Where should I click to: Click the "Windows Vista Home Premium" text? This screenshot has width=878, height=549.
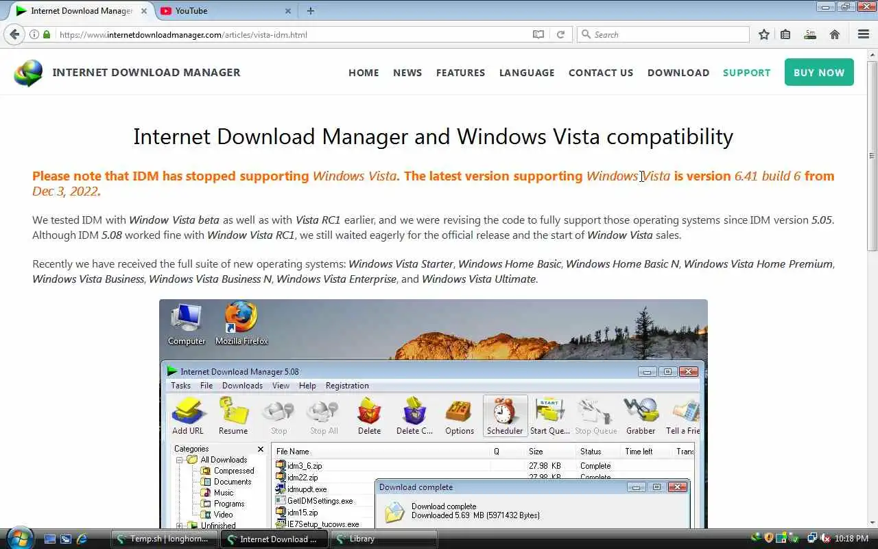tap(758, 264)
